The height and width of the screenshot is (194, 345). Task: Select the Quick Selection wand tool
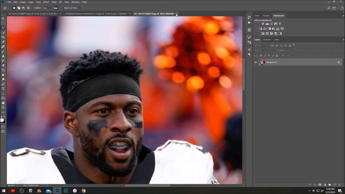(x=3, y=32)
